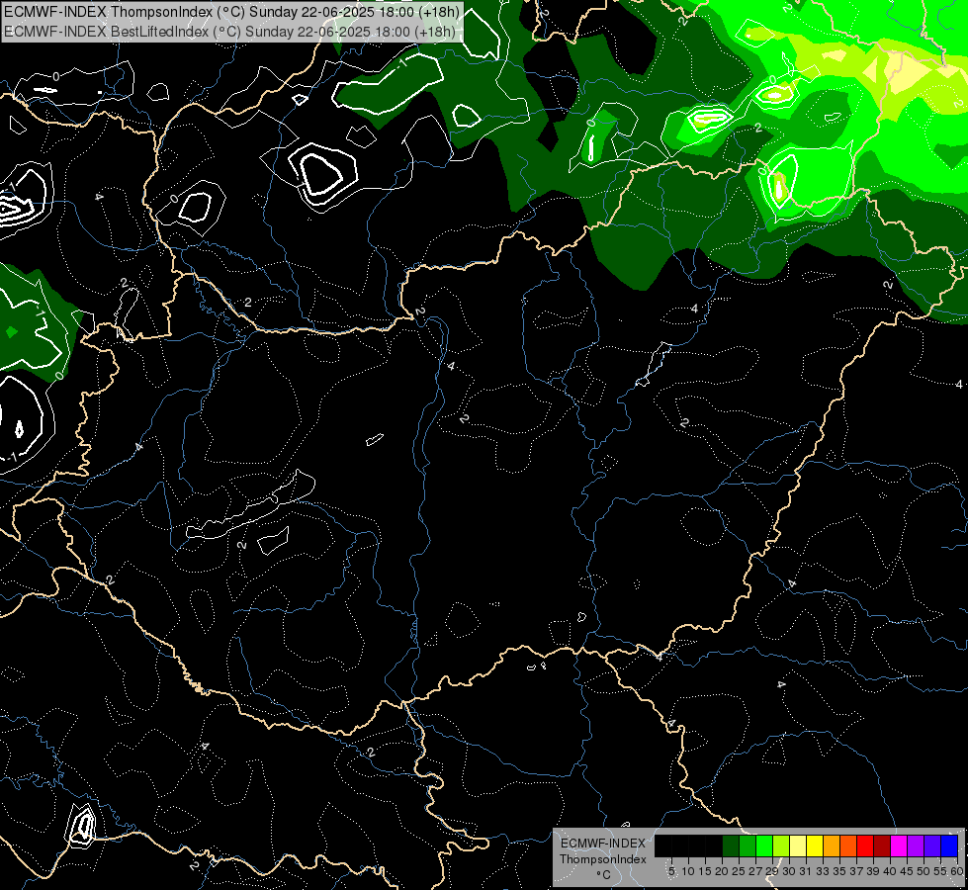Click the legend tick value 27

(x=755, y=871)
